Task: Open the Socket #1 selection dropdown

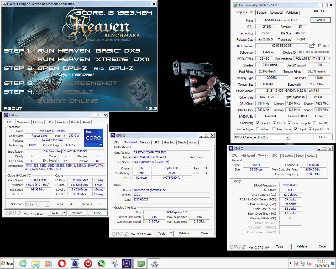Action: click(37, 204)
